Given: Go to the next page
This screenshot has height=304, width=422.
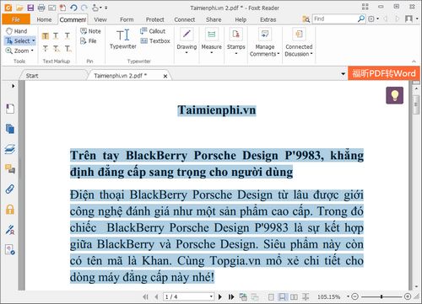Looking at the screenshot, I should [x=220, y=296].
